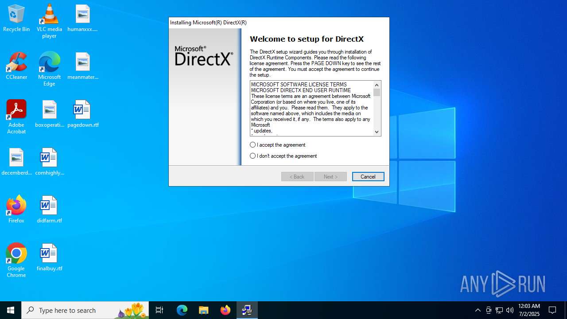Click the license scrollbar thumb
The image size is (567, 319).
pos(377,92)
